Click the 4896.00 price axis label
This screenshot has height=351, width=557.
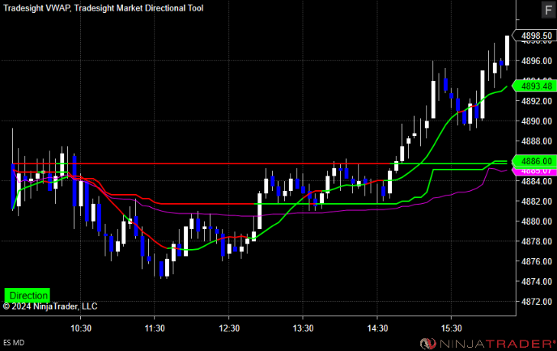coord(537,61)
